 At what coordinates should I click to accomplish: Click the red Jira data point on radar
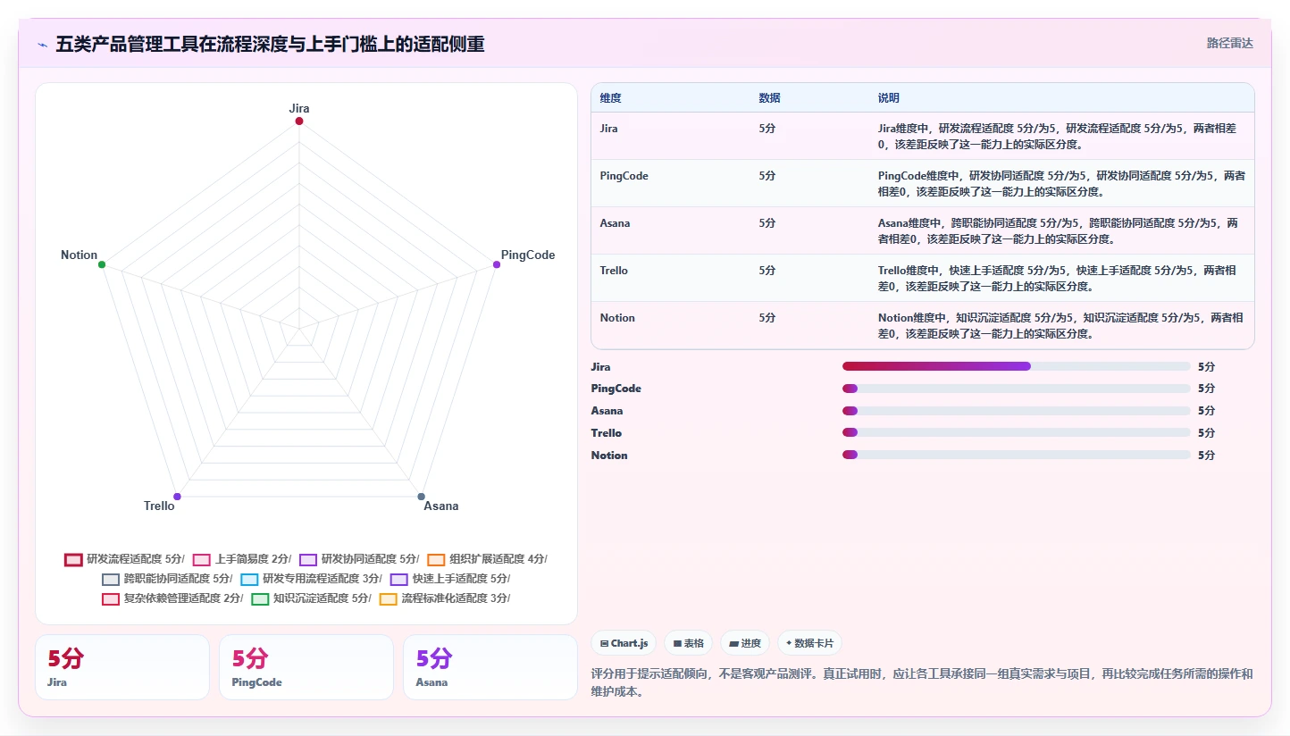[299, 121]
